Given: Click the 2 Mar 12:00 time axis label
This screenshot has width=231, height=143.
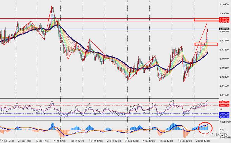Looking at the screenshot, I should [149, 141].
